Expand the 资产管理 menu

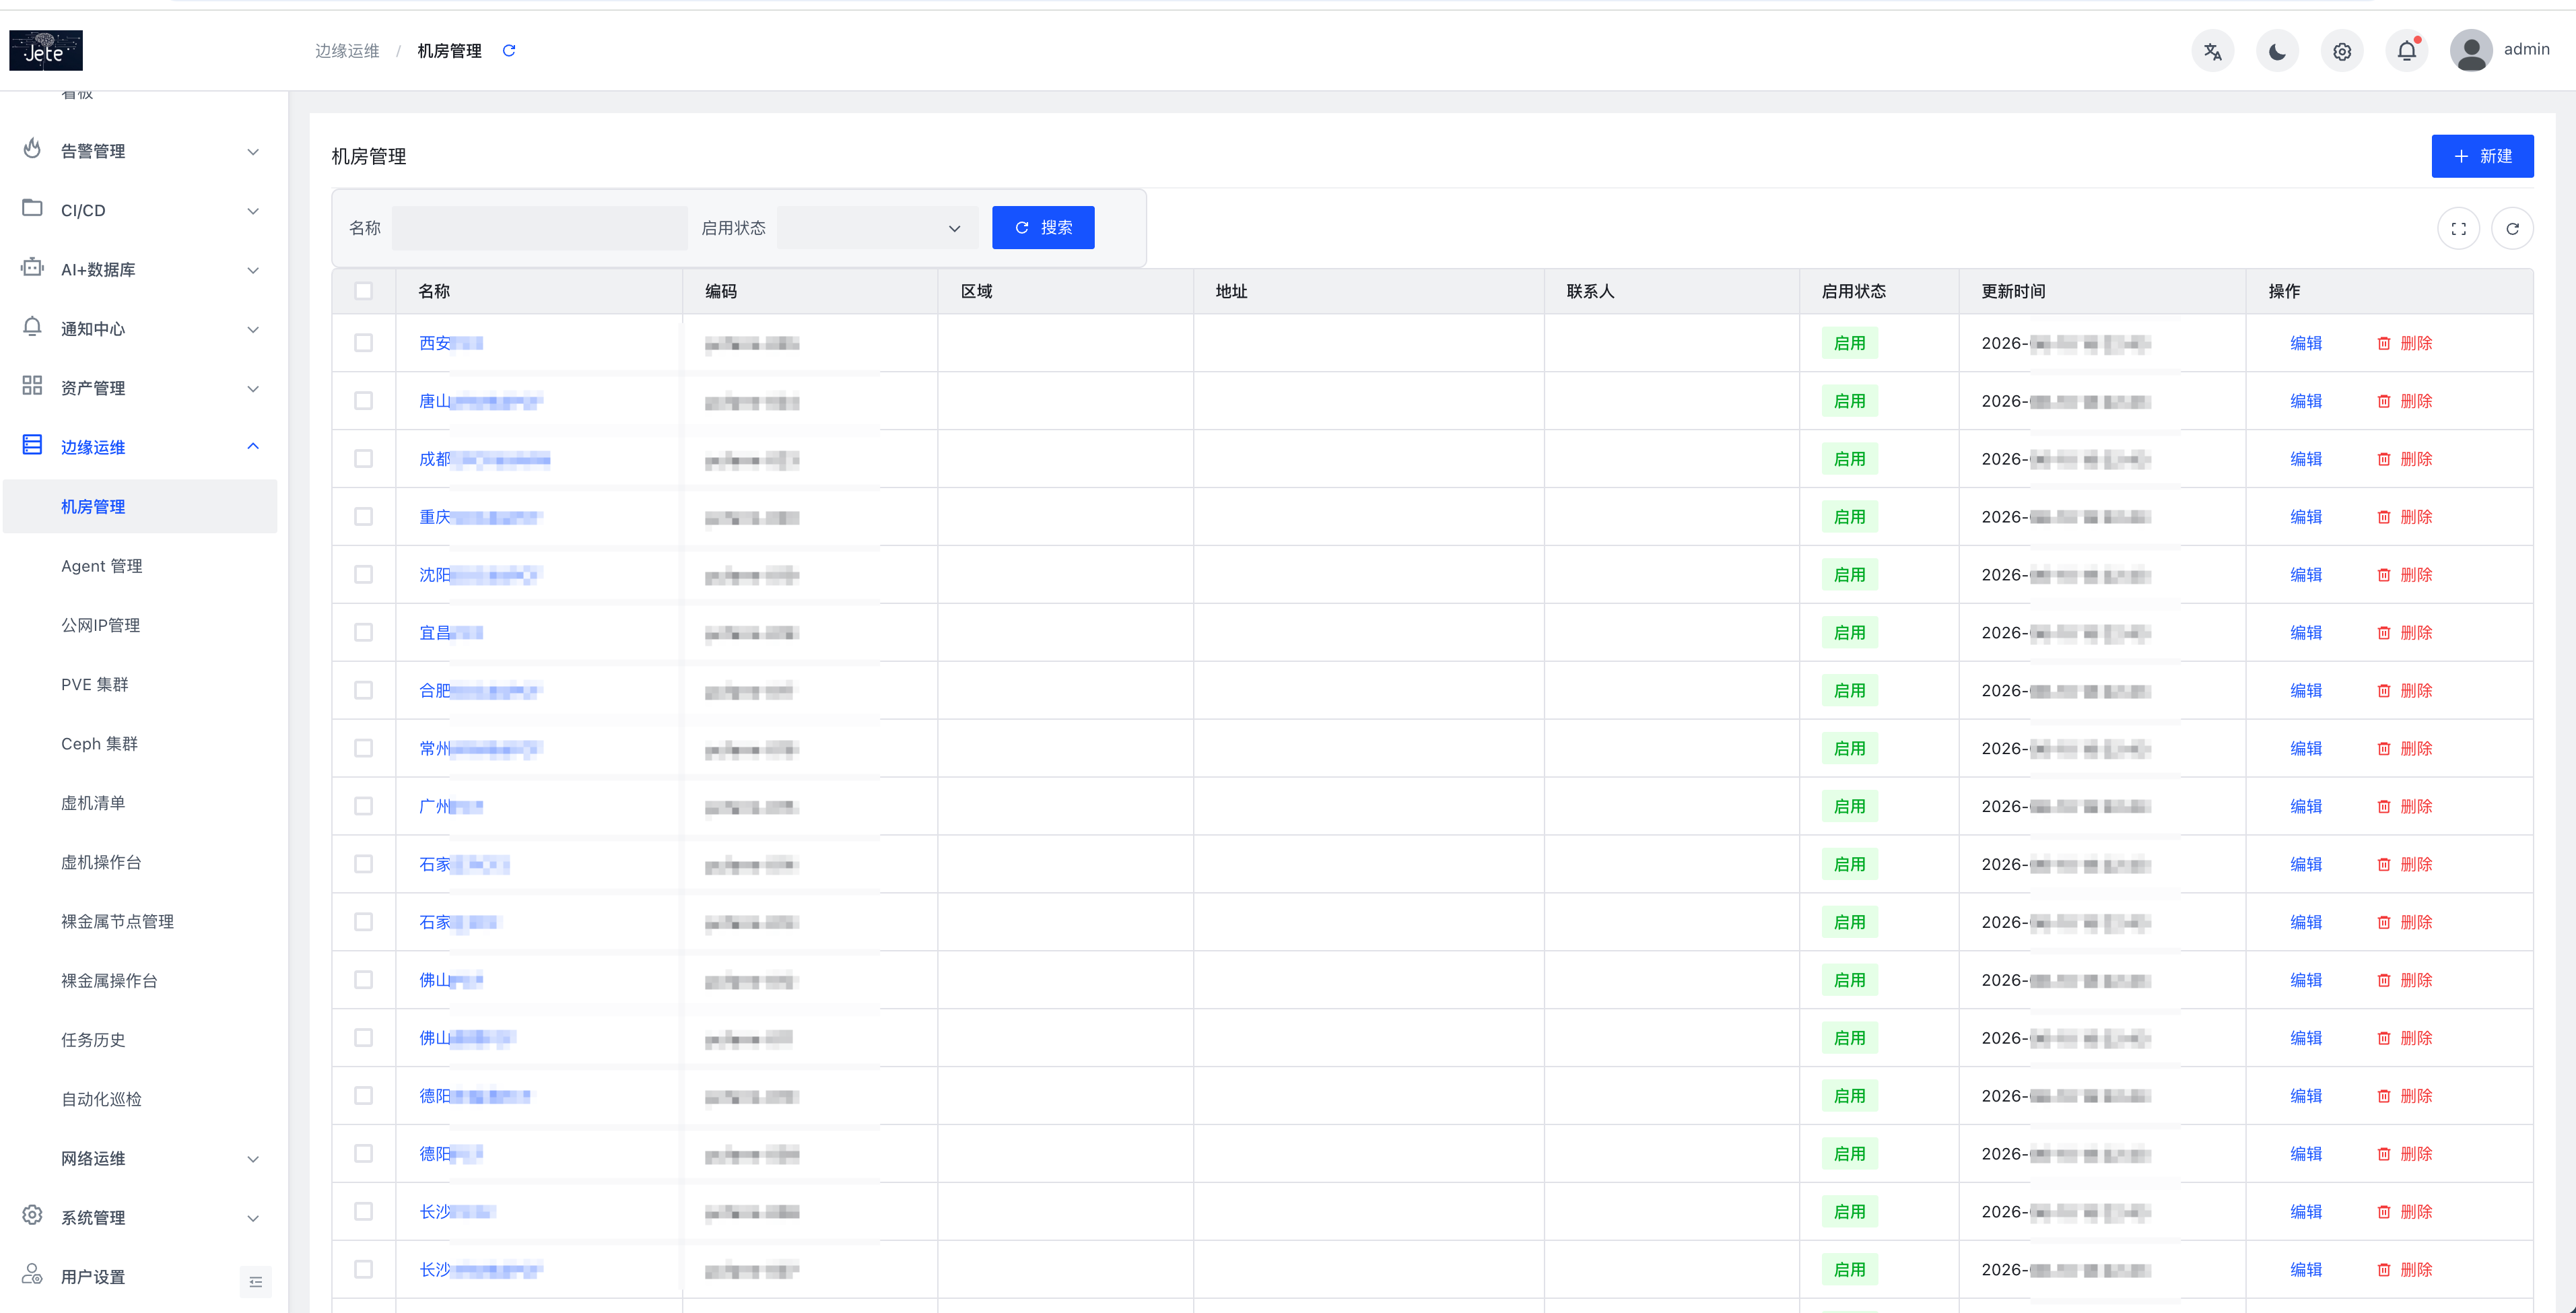[253, 388]
